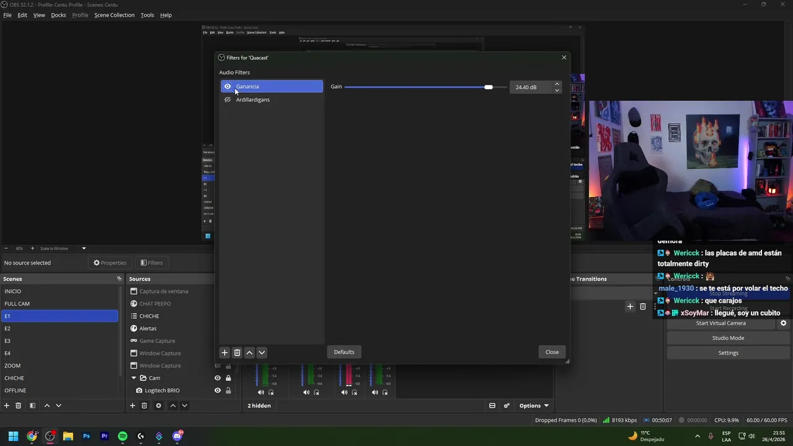Viewport: 793px width, 446px height.
Task: Open advanced audio properties gears icon
Action: click(x=507, y=406)
